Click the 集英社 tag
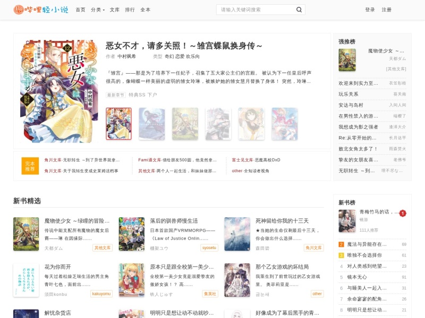The height and width of the screenshot is (318, 425). click(210, 294)
